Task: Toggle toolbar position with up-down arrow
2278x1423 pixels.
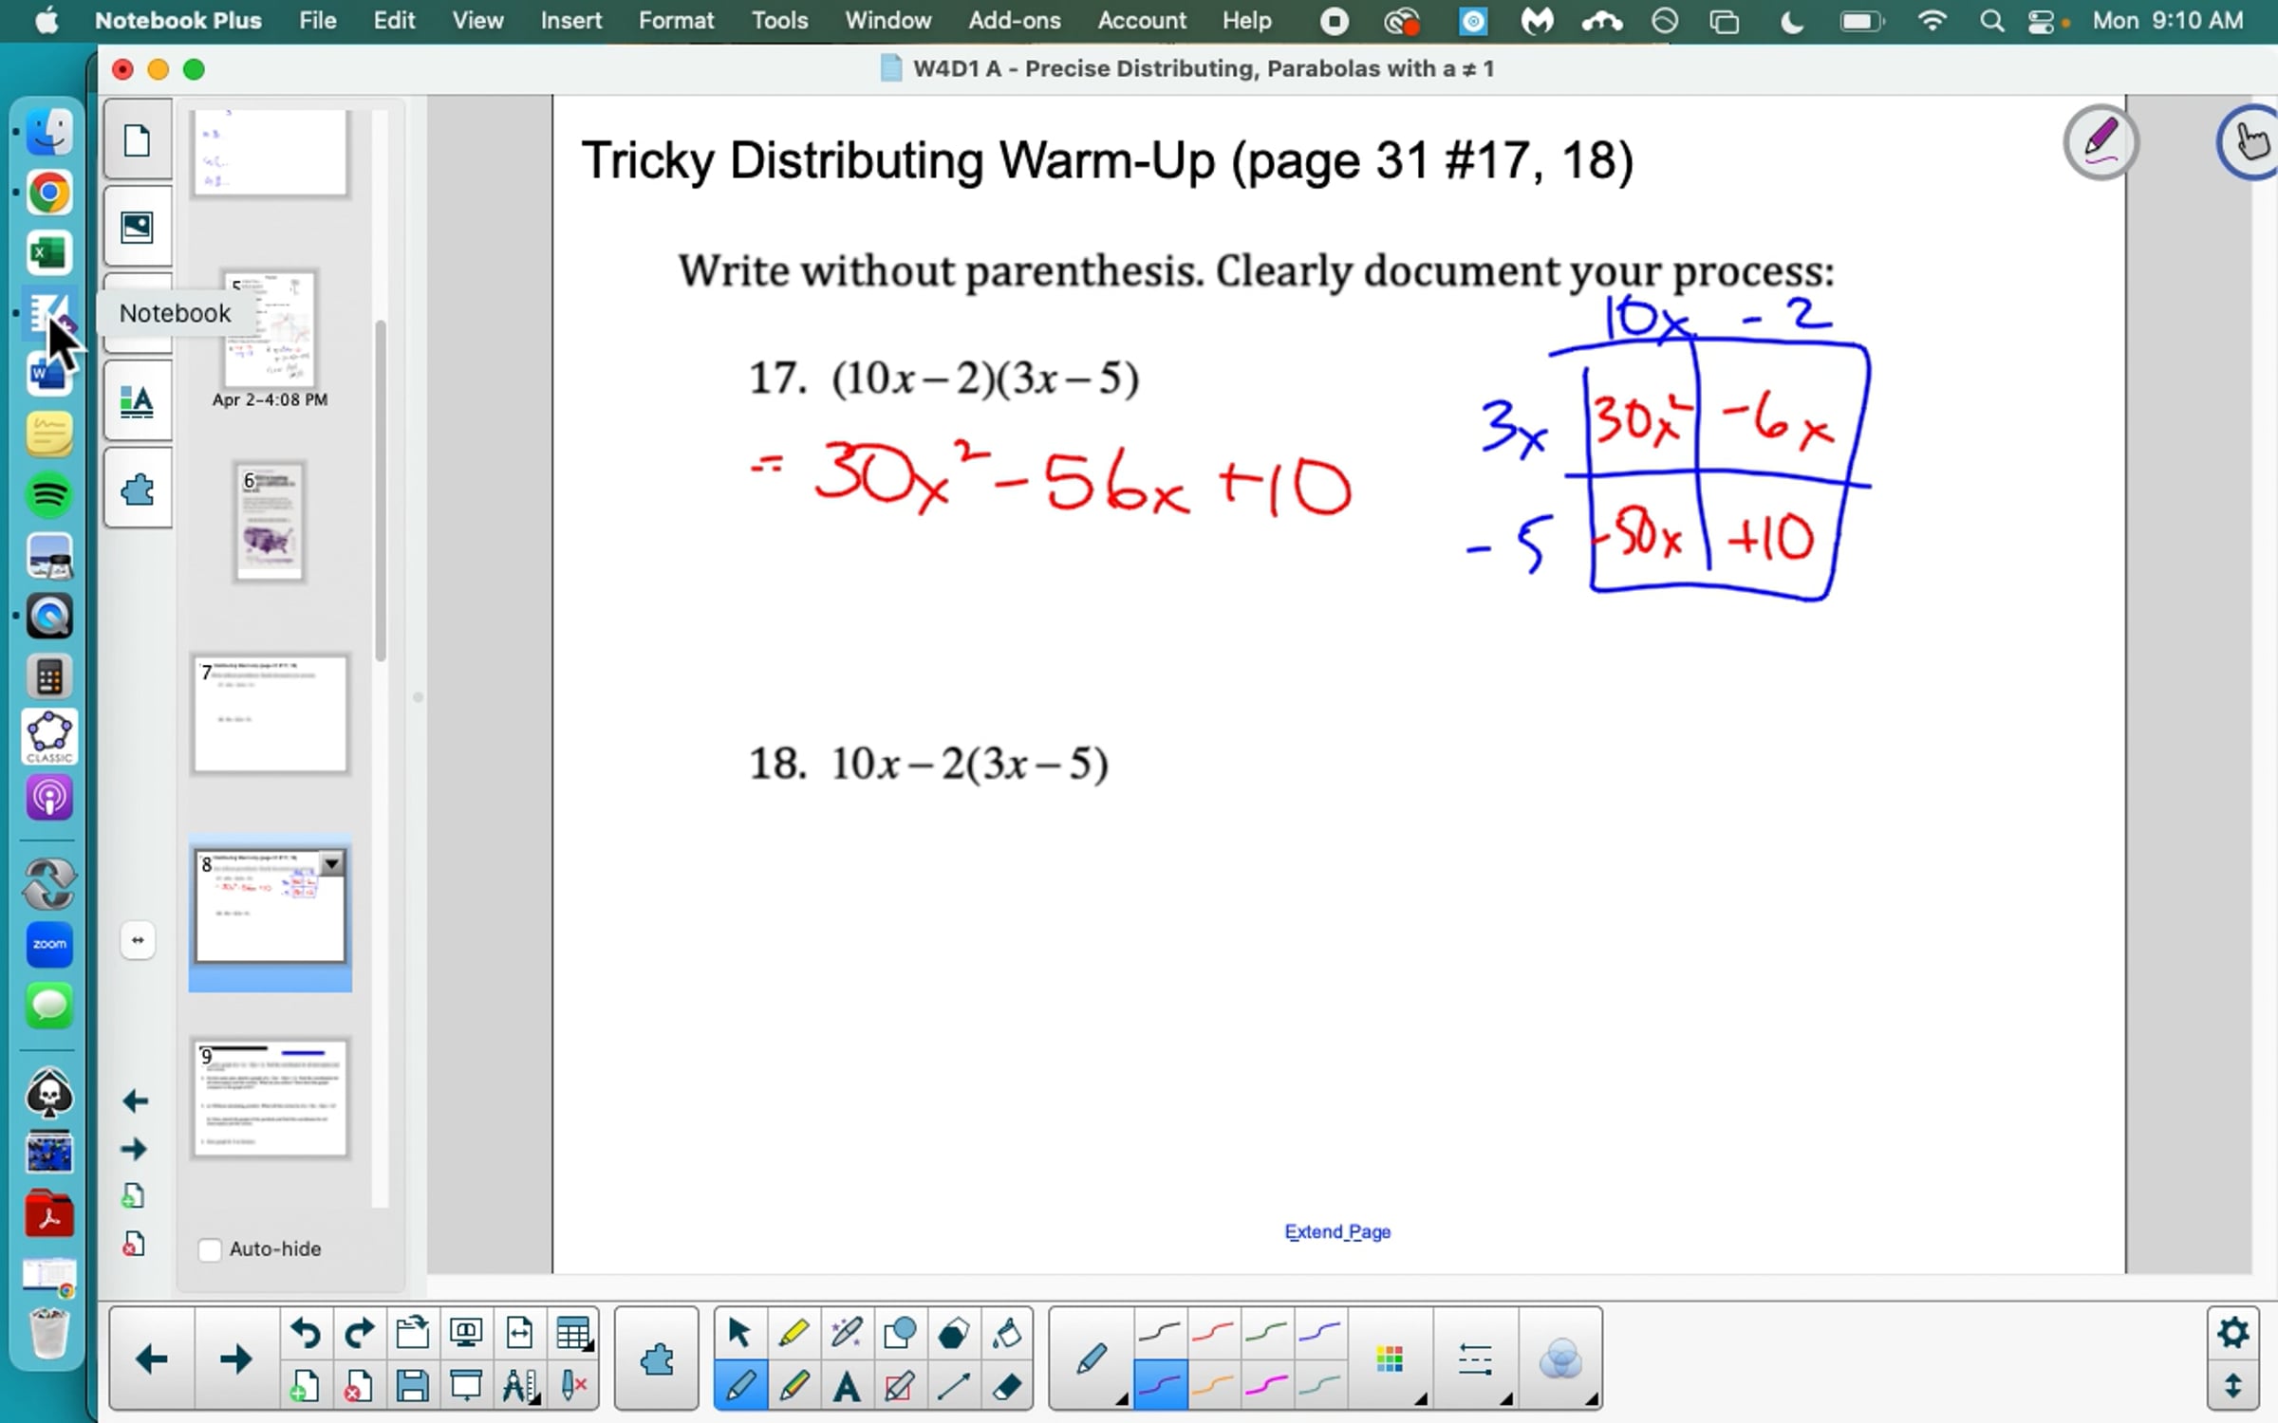Action: [x=2232, y=1386]
